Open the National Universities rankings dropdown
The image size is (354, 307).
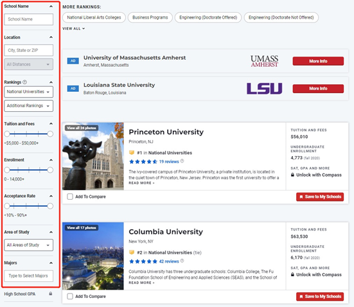pyautogui.click(x=29, y=92)
